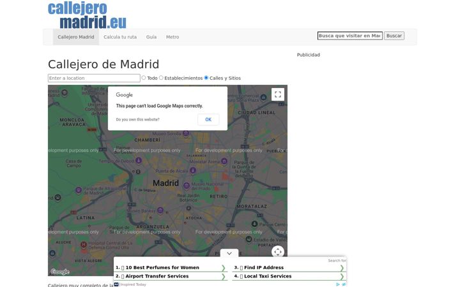Click the Estadio de Vallecas marker
This screenshot has width=460, height=287.
point(249,240)
